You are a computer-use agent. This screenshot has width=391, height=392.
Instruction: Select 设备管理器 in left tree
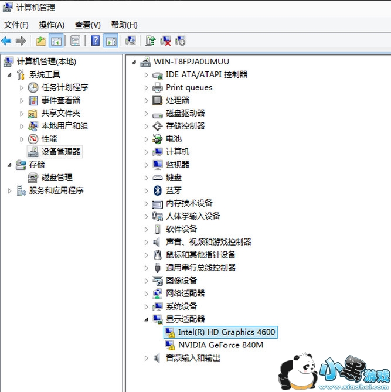[x=61, y=152]
